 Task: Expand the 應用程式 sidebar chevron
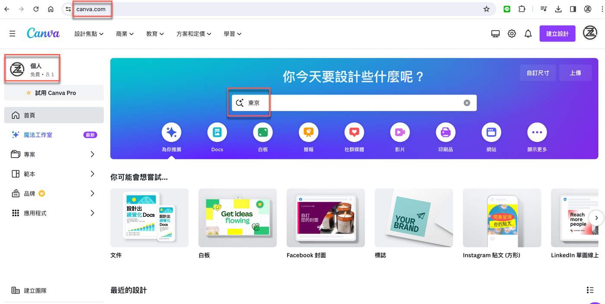(x=92, y=213)
